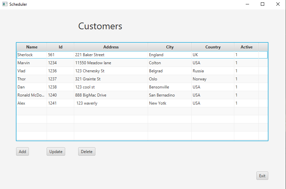Select the Alex row with 123 waverly
286x189 pixels.
pyautogui.click(x=142, y=103)
